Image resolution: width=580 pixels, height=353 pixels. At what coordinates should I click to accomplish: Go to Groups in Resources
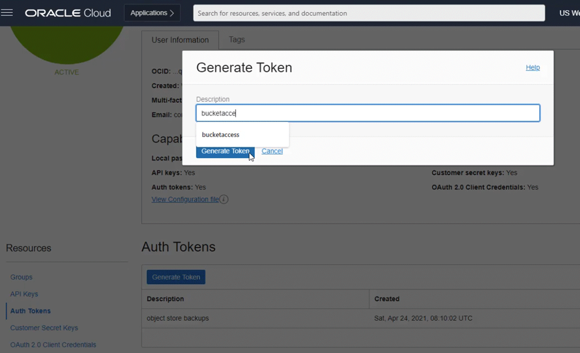(x=22, y=277)
